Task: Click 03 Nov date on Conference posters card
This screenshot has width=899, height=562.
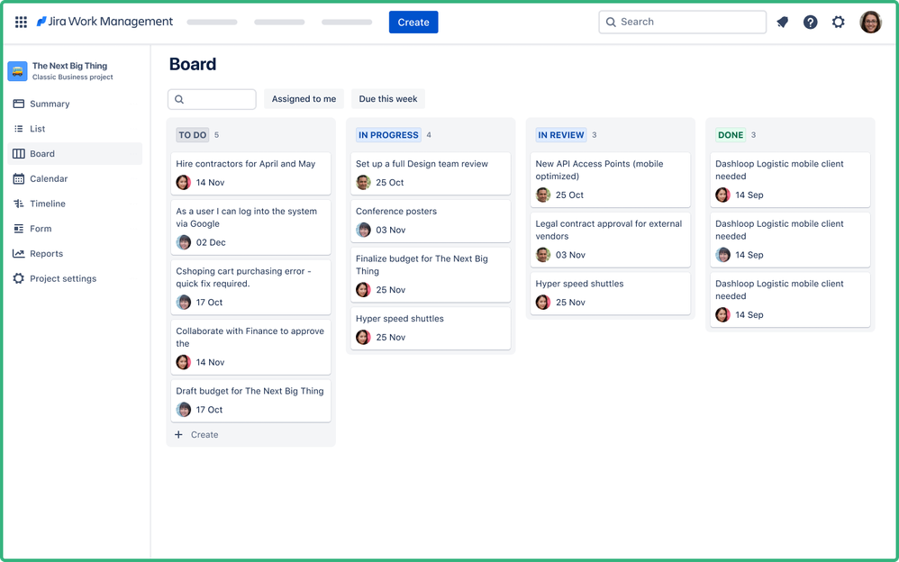Action: (x=390, y=230)
